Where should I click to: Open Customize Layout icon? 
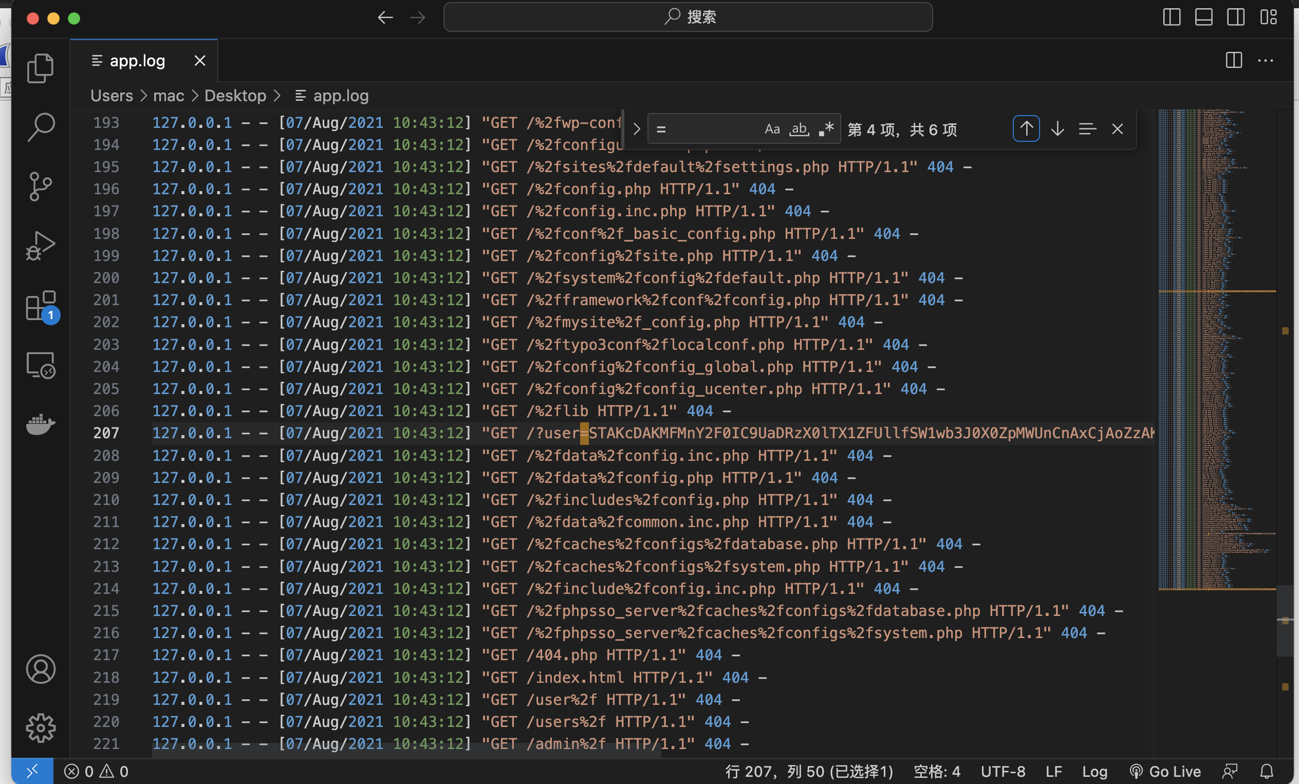(1268, 17)
